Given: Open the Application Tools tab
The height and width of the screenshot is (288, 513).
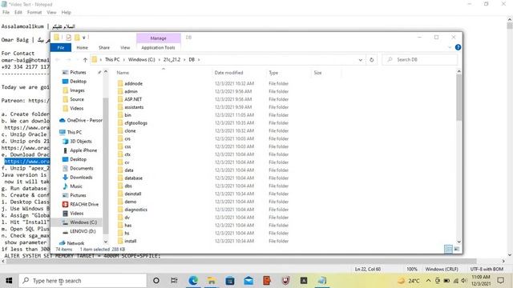Looking at the screenshot, I should pos(158,48).
